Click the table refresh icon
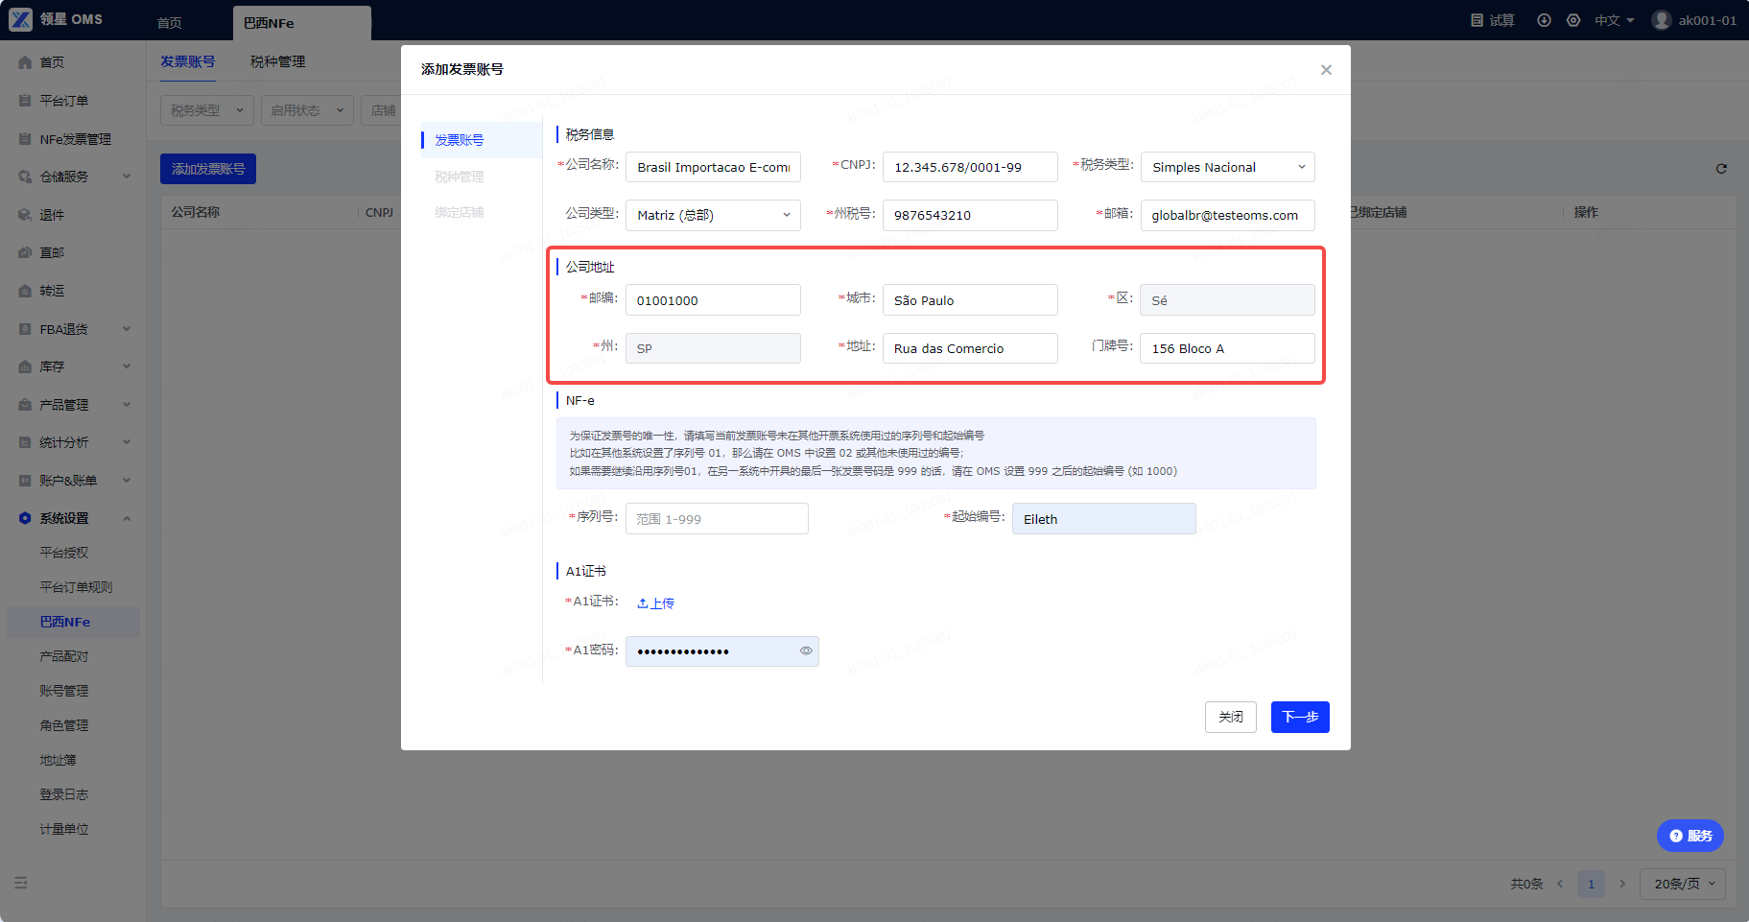1749x922 pixels. pos(1721,169)
